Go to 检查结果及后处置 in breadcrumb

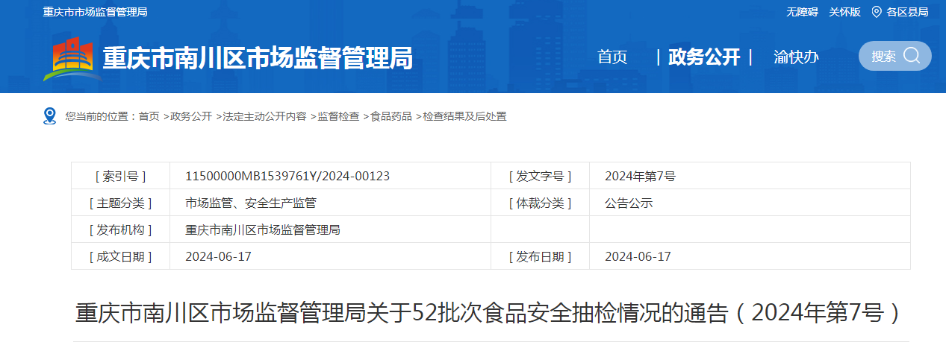(x=464, y=116)
